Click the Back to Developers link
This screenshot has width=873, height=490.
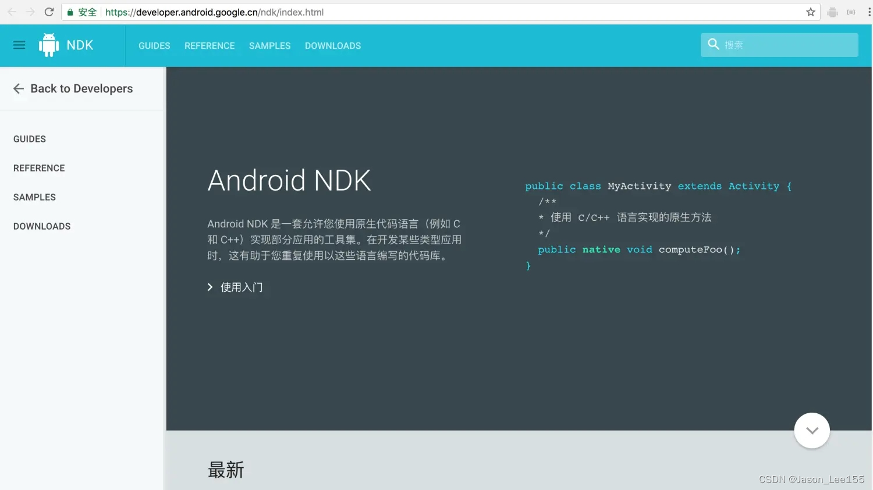(81, 88)
